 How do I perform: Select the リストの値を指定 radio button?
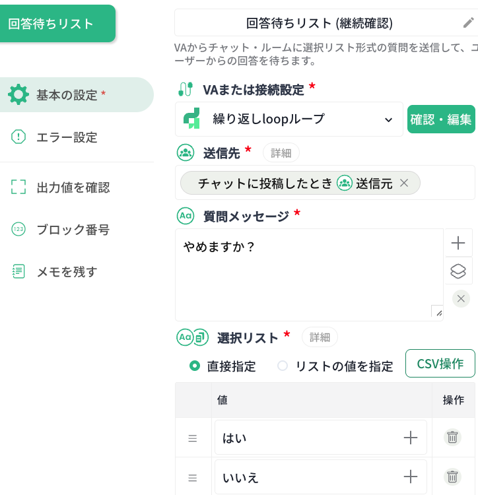283,366
